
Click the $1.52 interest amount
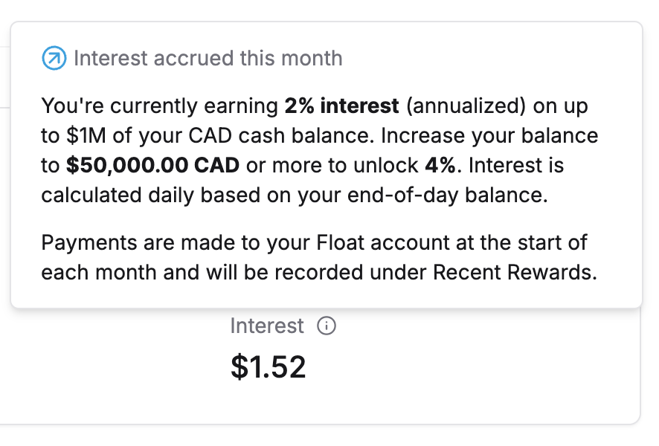(268, 366)
